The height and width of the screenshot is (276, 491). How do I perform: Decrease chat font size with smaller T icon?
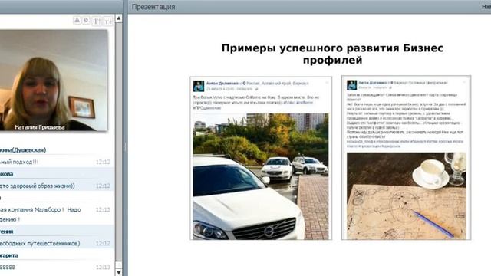[107, 21]
